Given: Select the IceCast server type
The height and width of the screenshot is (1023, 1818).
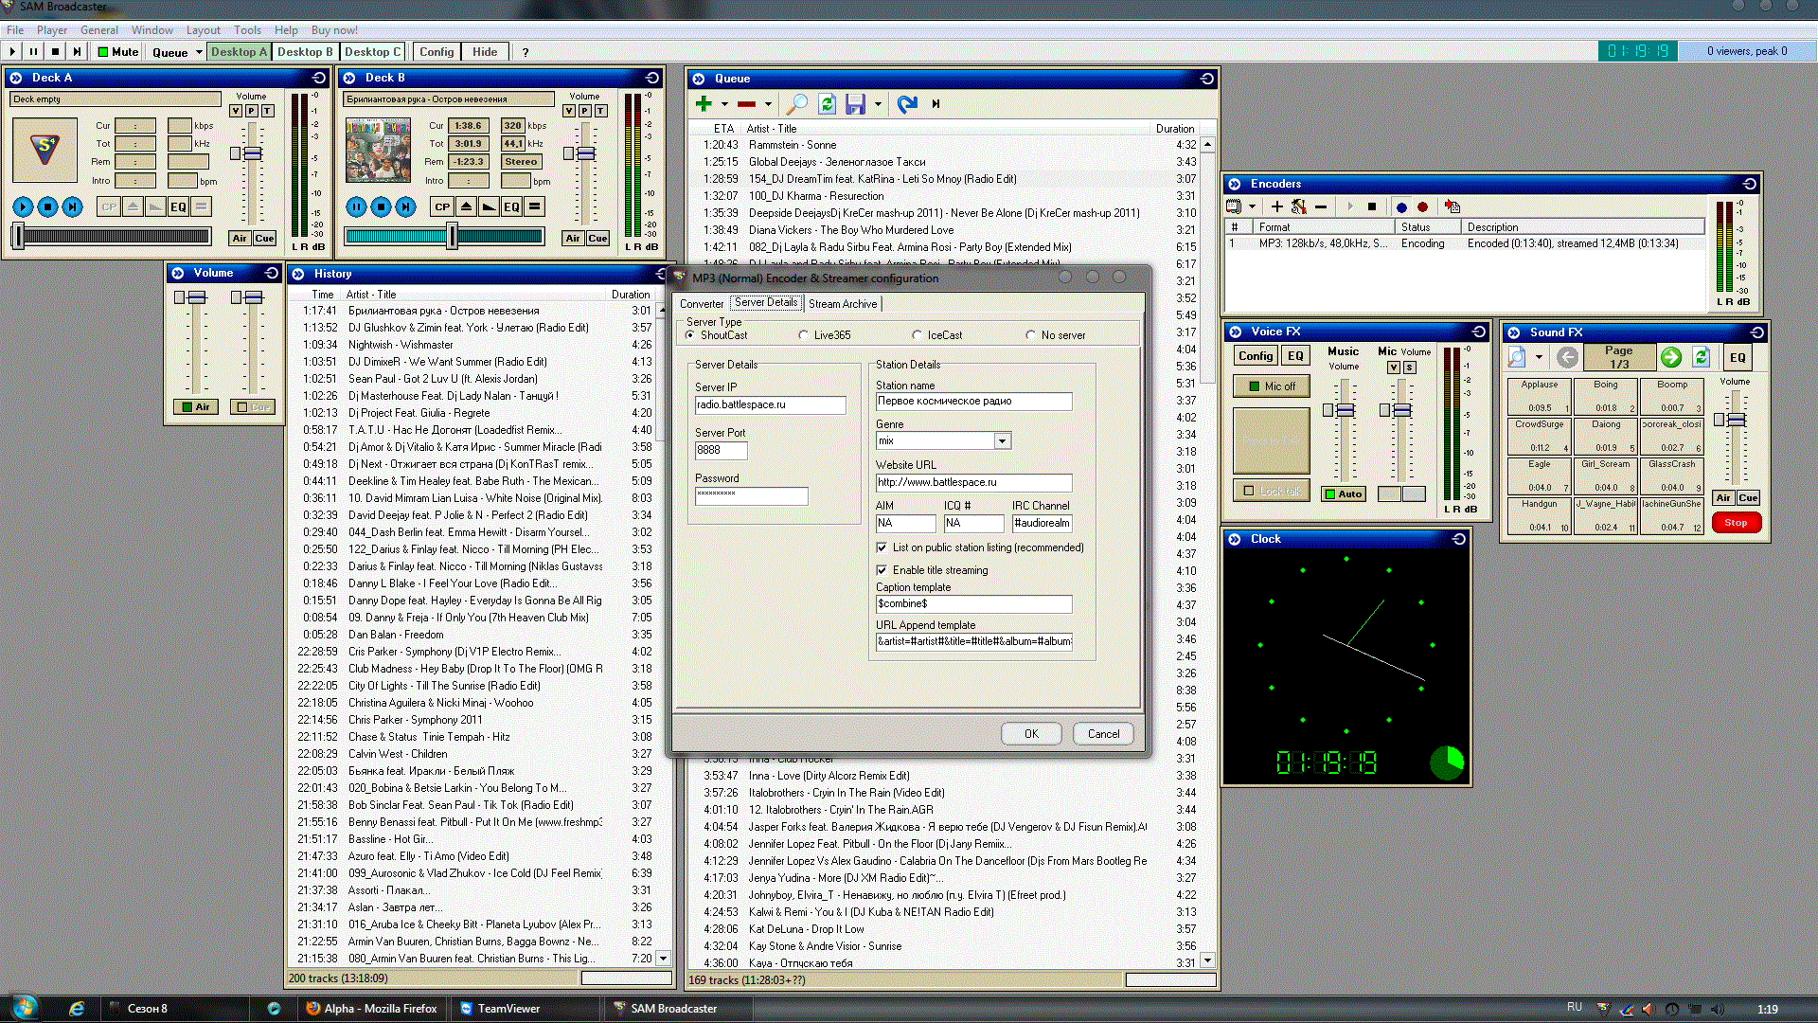Looking at the screenshot, I should click(x=917, y=335).
